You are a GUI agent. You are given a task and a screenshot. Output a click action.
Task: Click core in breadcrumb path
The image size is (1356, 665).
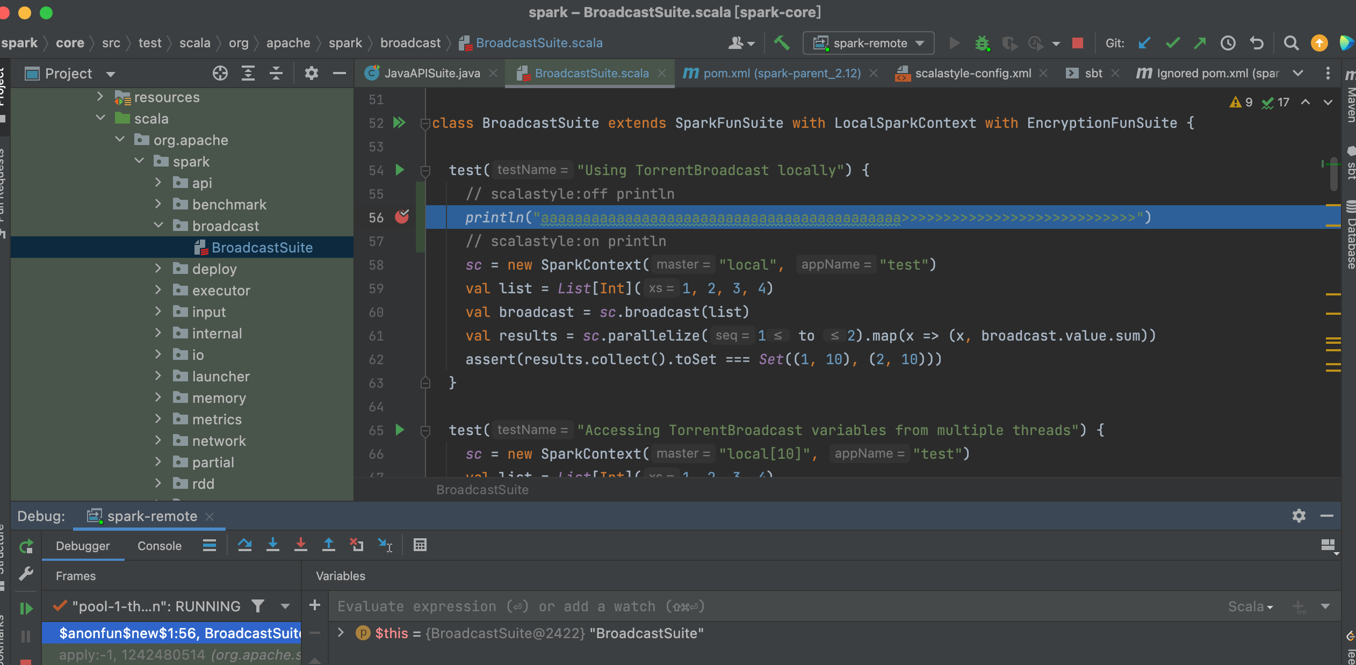coord(70,43)
